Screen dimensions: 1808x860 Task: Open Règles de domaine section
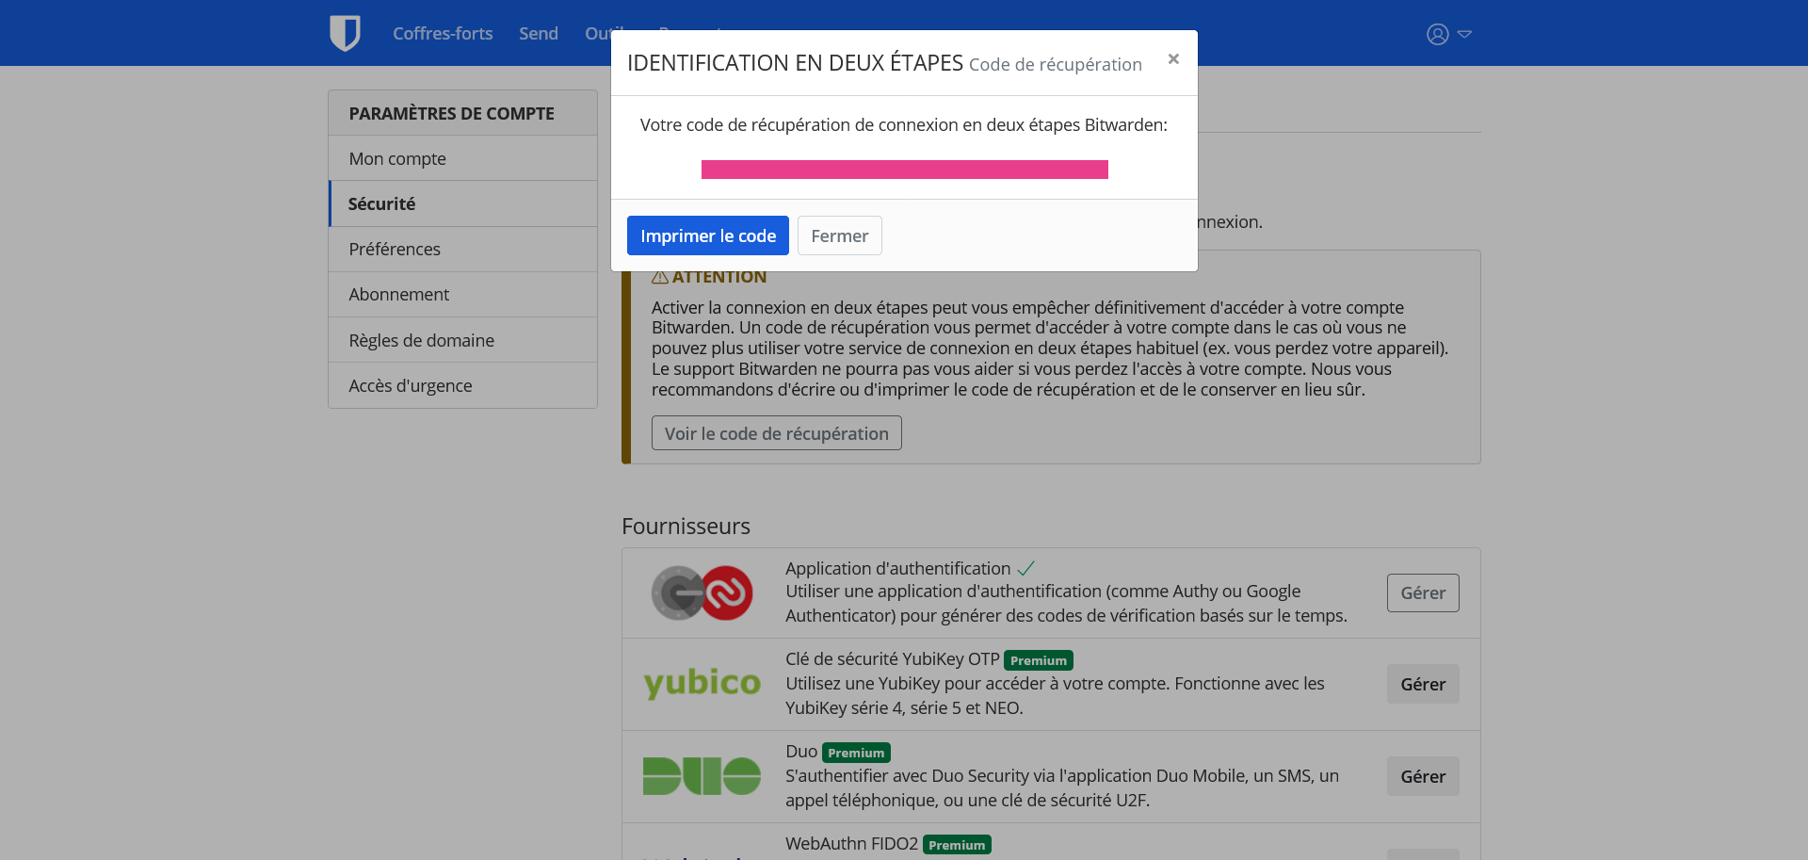[421, 340]
